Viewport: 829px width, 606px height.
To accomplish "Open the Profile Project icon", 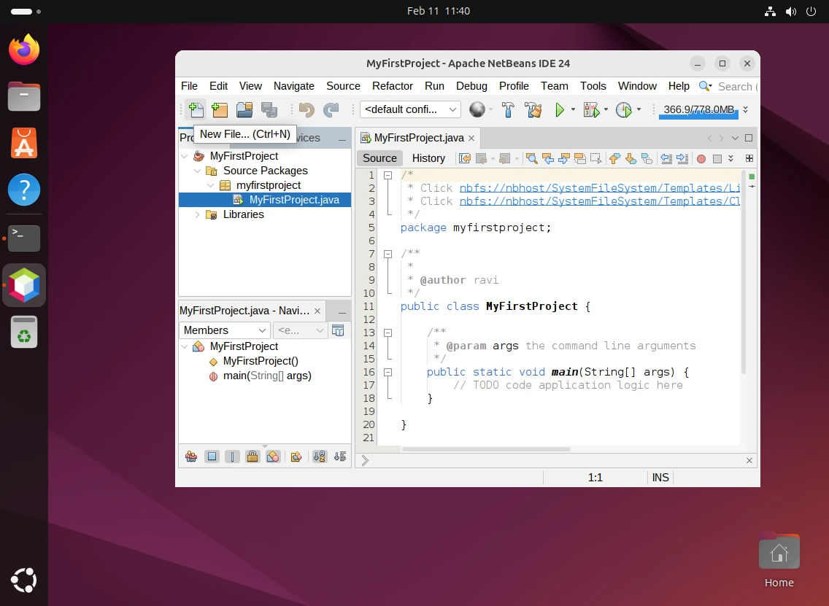I will coord(624,109).
